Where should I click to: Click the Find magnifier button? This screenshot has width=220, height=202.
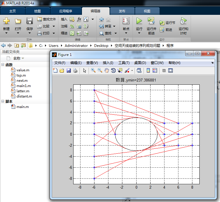click(105, 33)
